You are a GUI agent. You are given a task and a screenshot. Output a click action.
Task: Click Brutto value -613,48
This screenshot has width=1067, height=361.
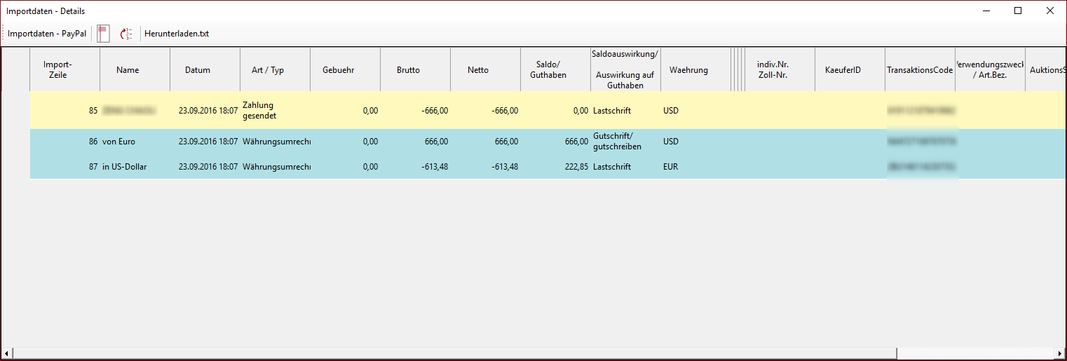click(415, 167)
